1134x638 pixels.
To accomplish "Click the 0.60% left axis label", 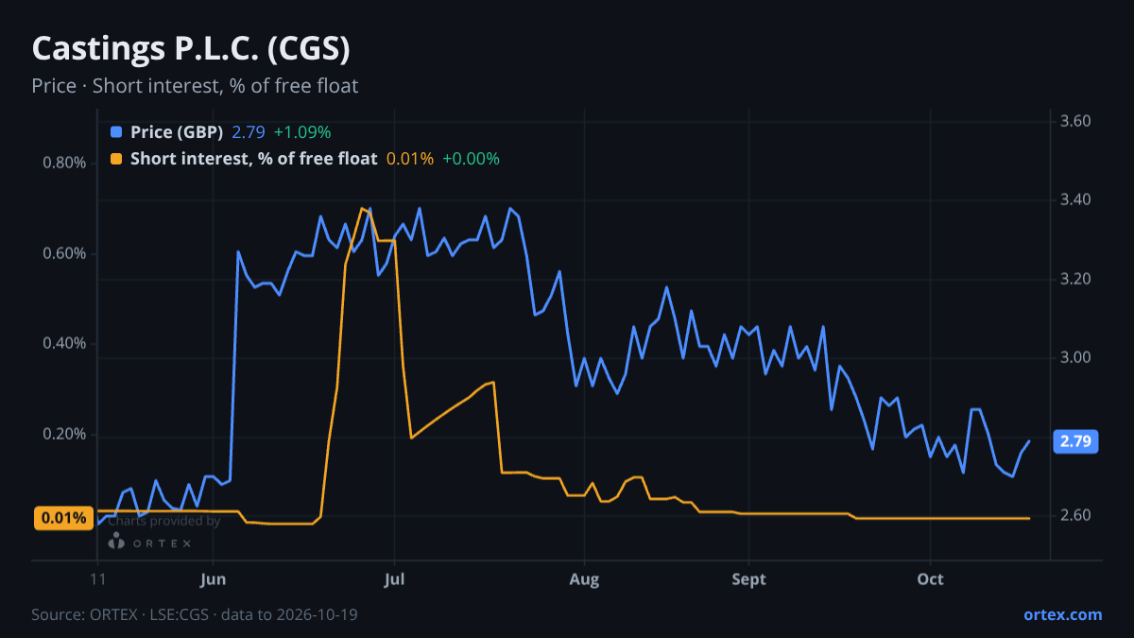I will coord(64,253).
